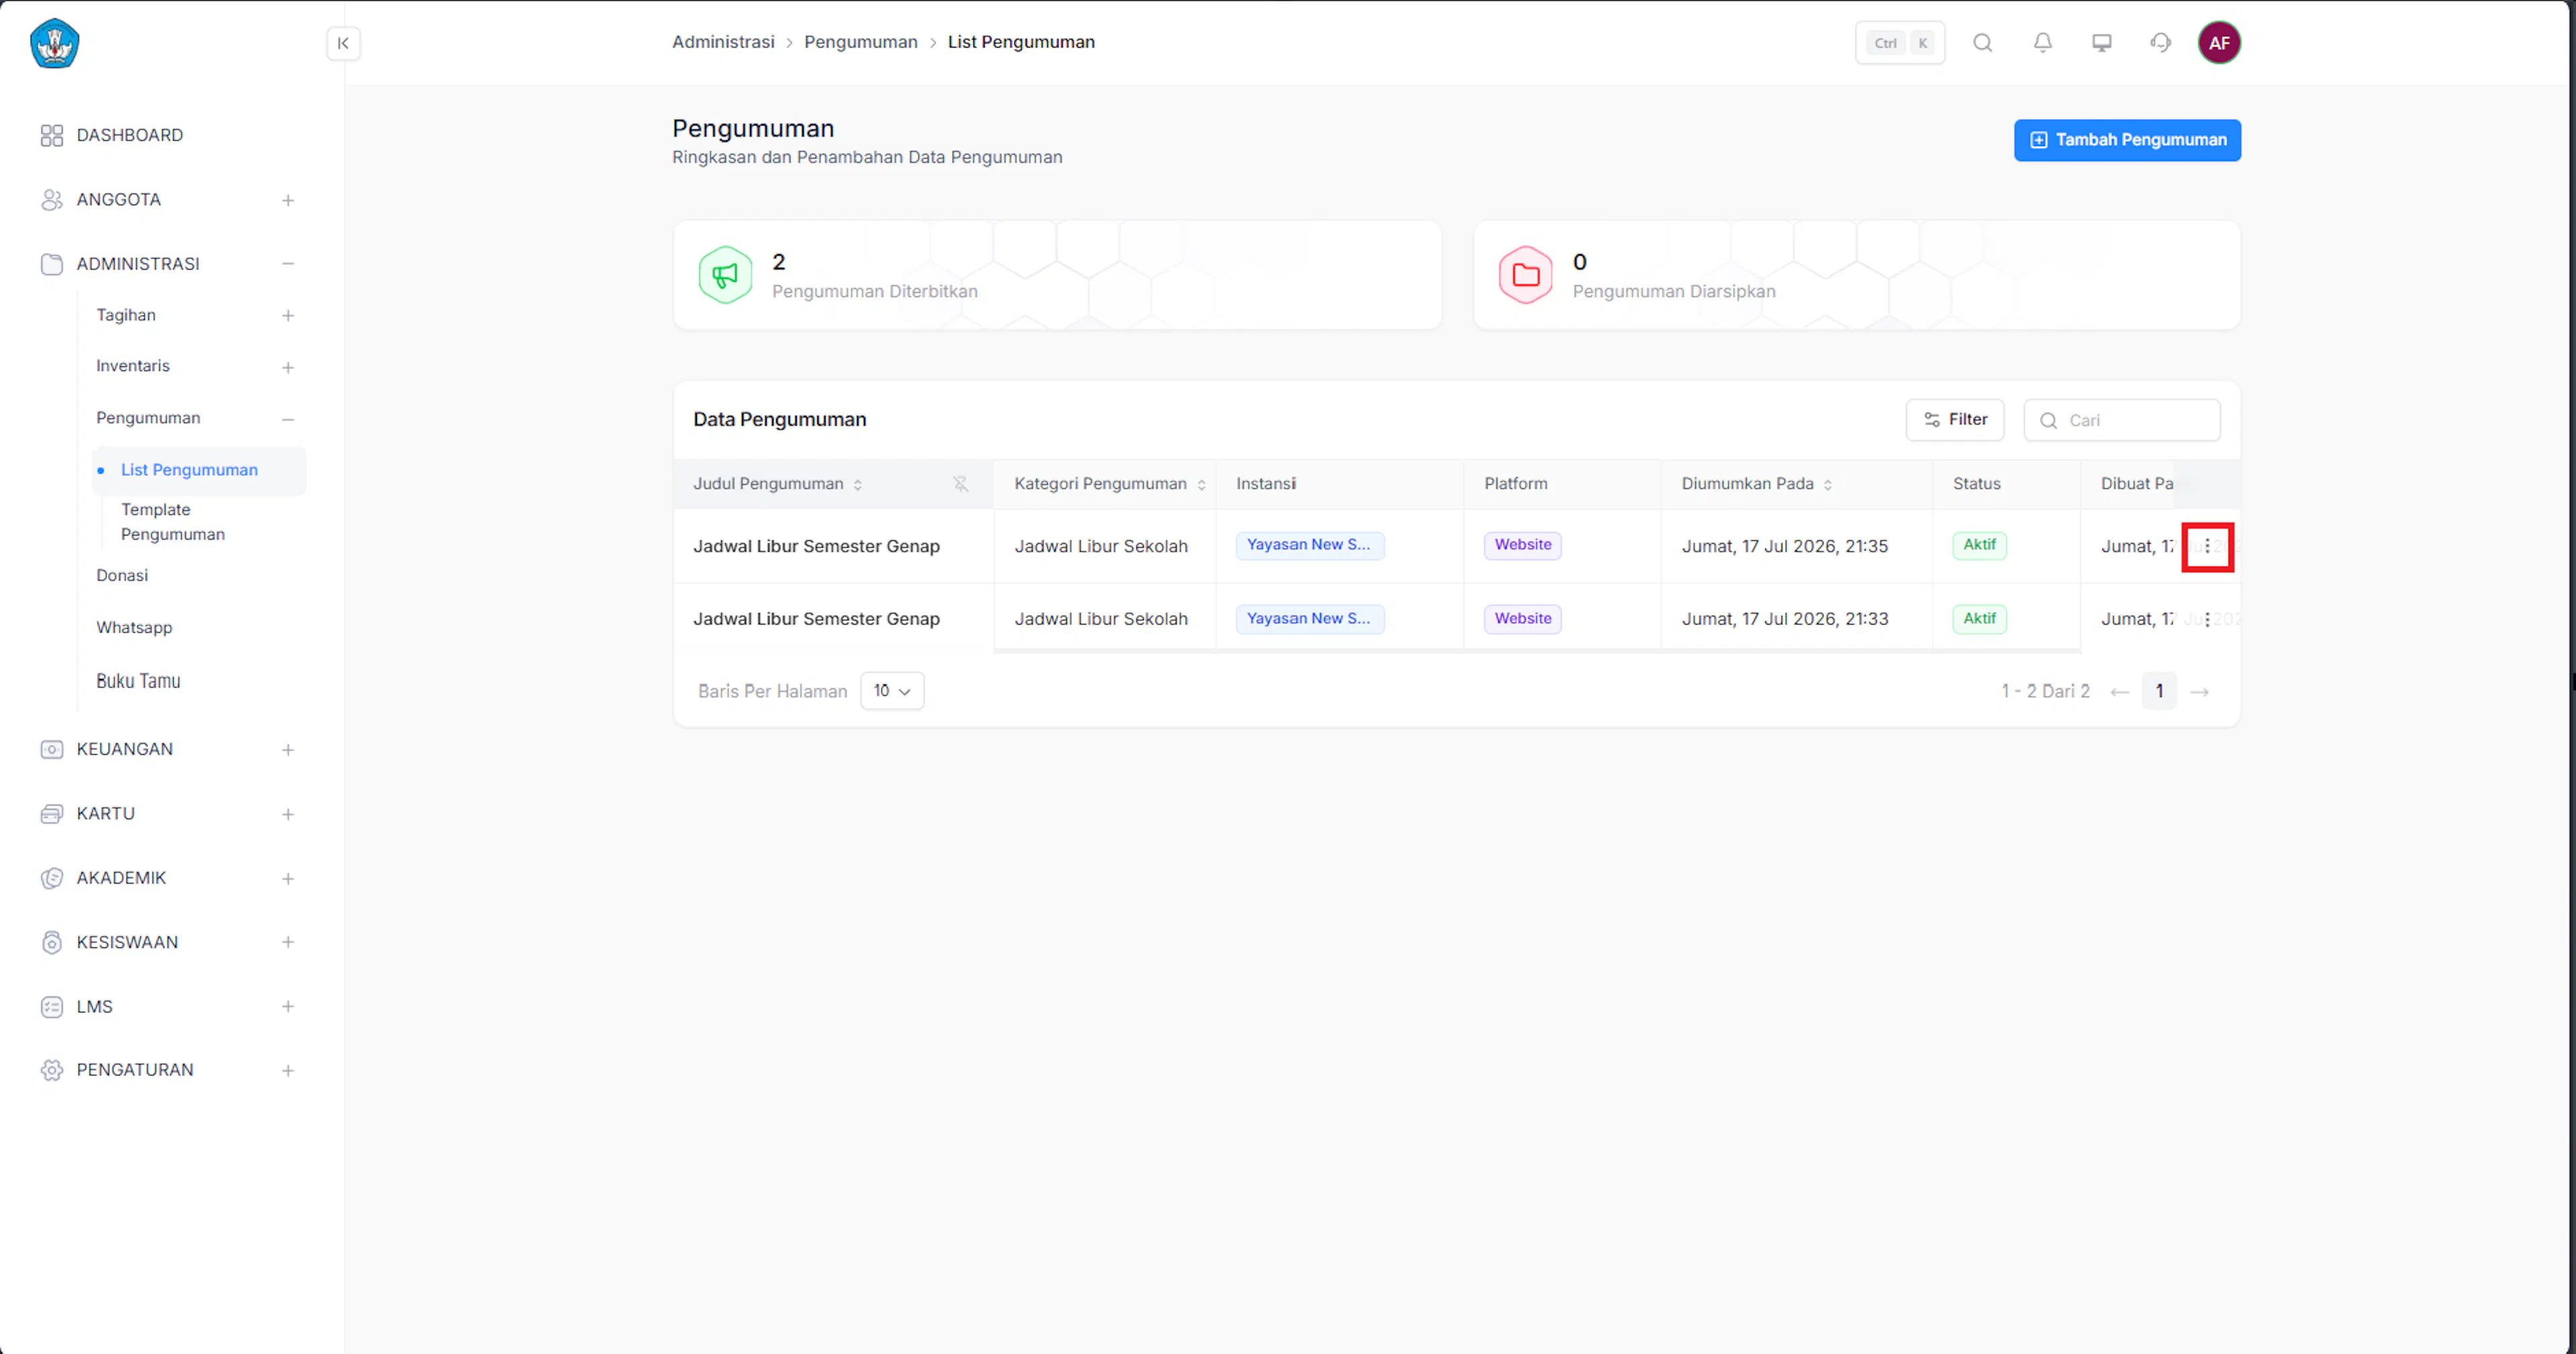Click the Tambah Pengumuman button
The height and width of the screenshot is (1354, 2576).
click(x=2127, y=140)
